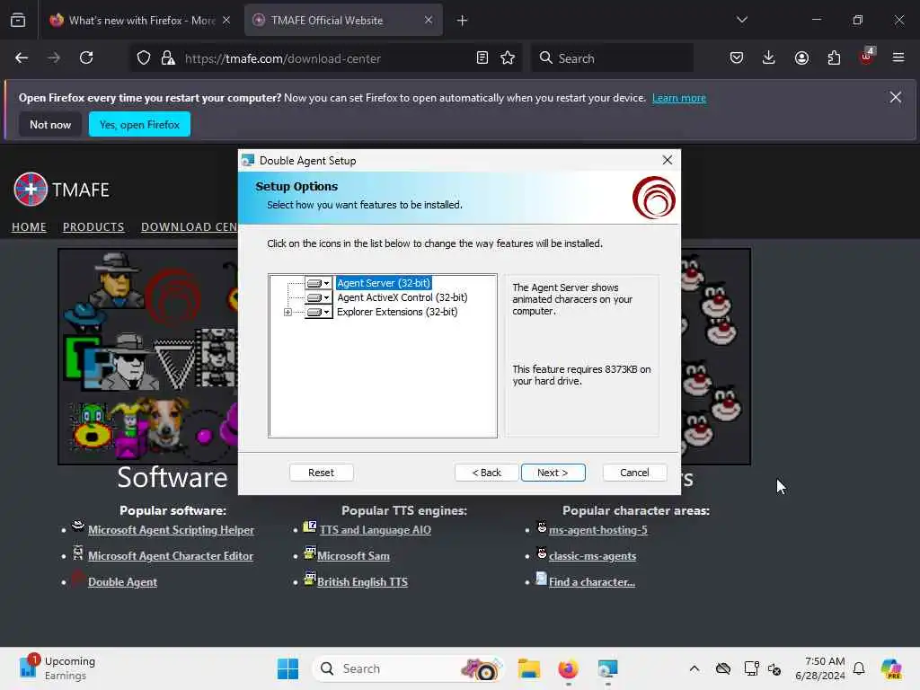
Task: Select Agent Server (32-bit) feature
Action: point(384,283)
